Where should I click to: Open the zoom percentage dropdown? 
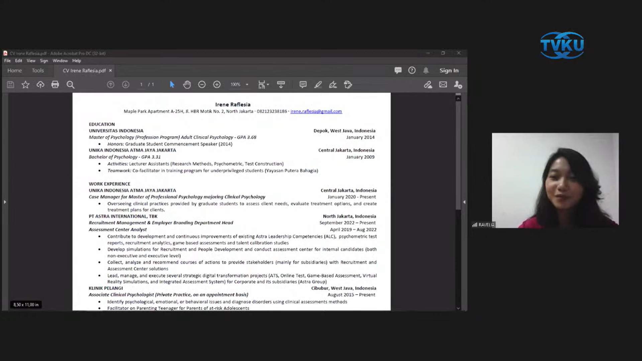[x=247, y=85]
